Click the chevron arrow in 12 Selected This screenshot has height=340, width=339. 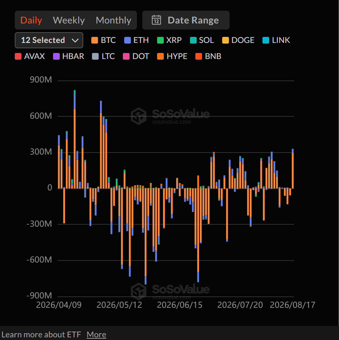75,40
